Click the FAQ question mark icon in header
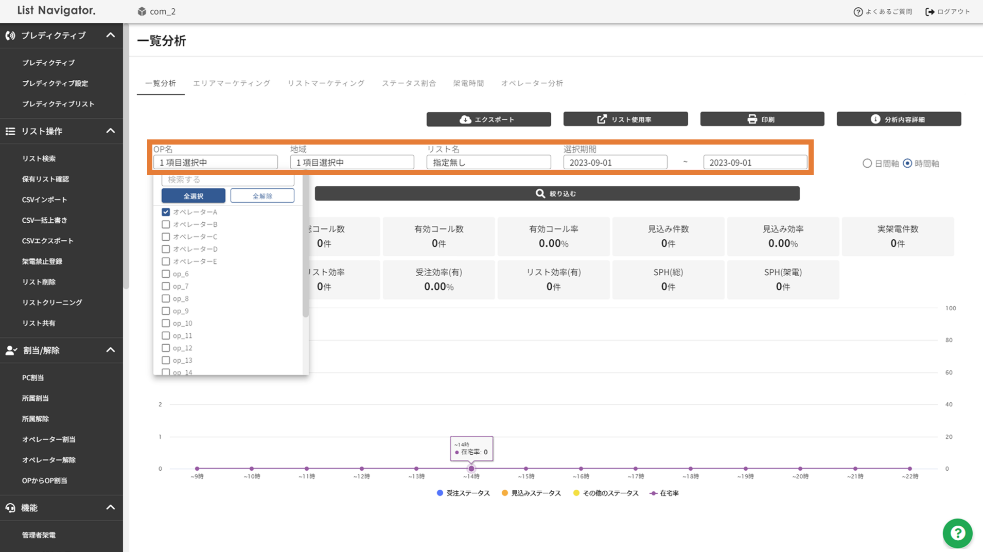The image size is (983, 552). click(x=858, y=12)
